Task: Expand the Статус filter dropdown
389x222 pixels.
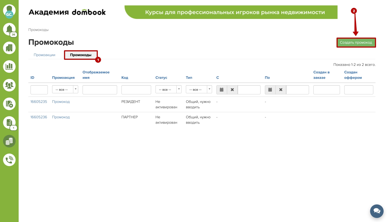Action: tap(168, 90)
